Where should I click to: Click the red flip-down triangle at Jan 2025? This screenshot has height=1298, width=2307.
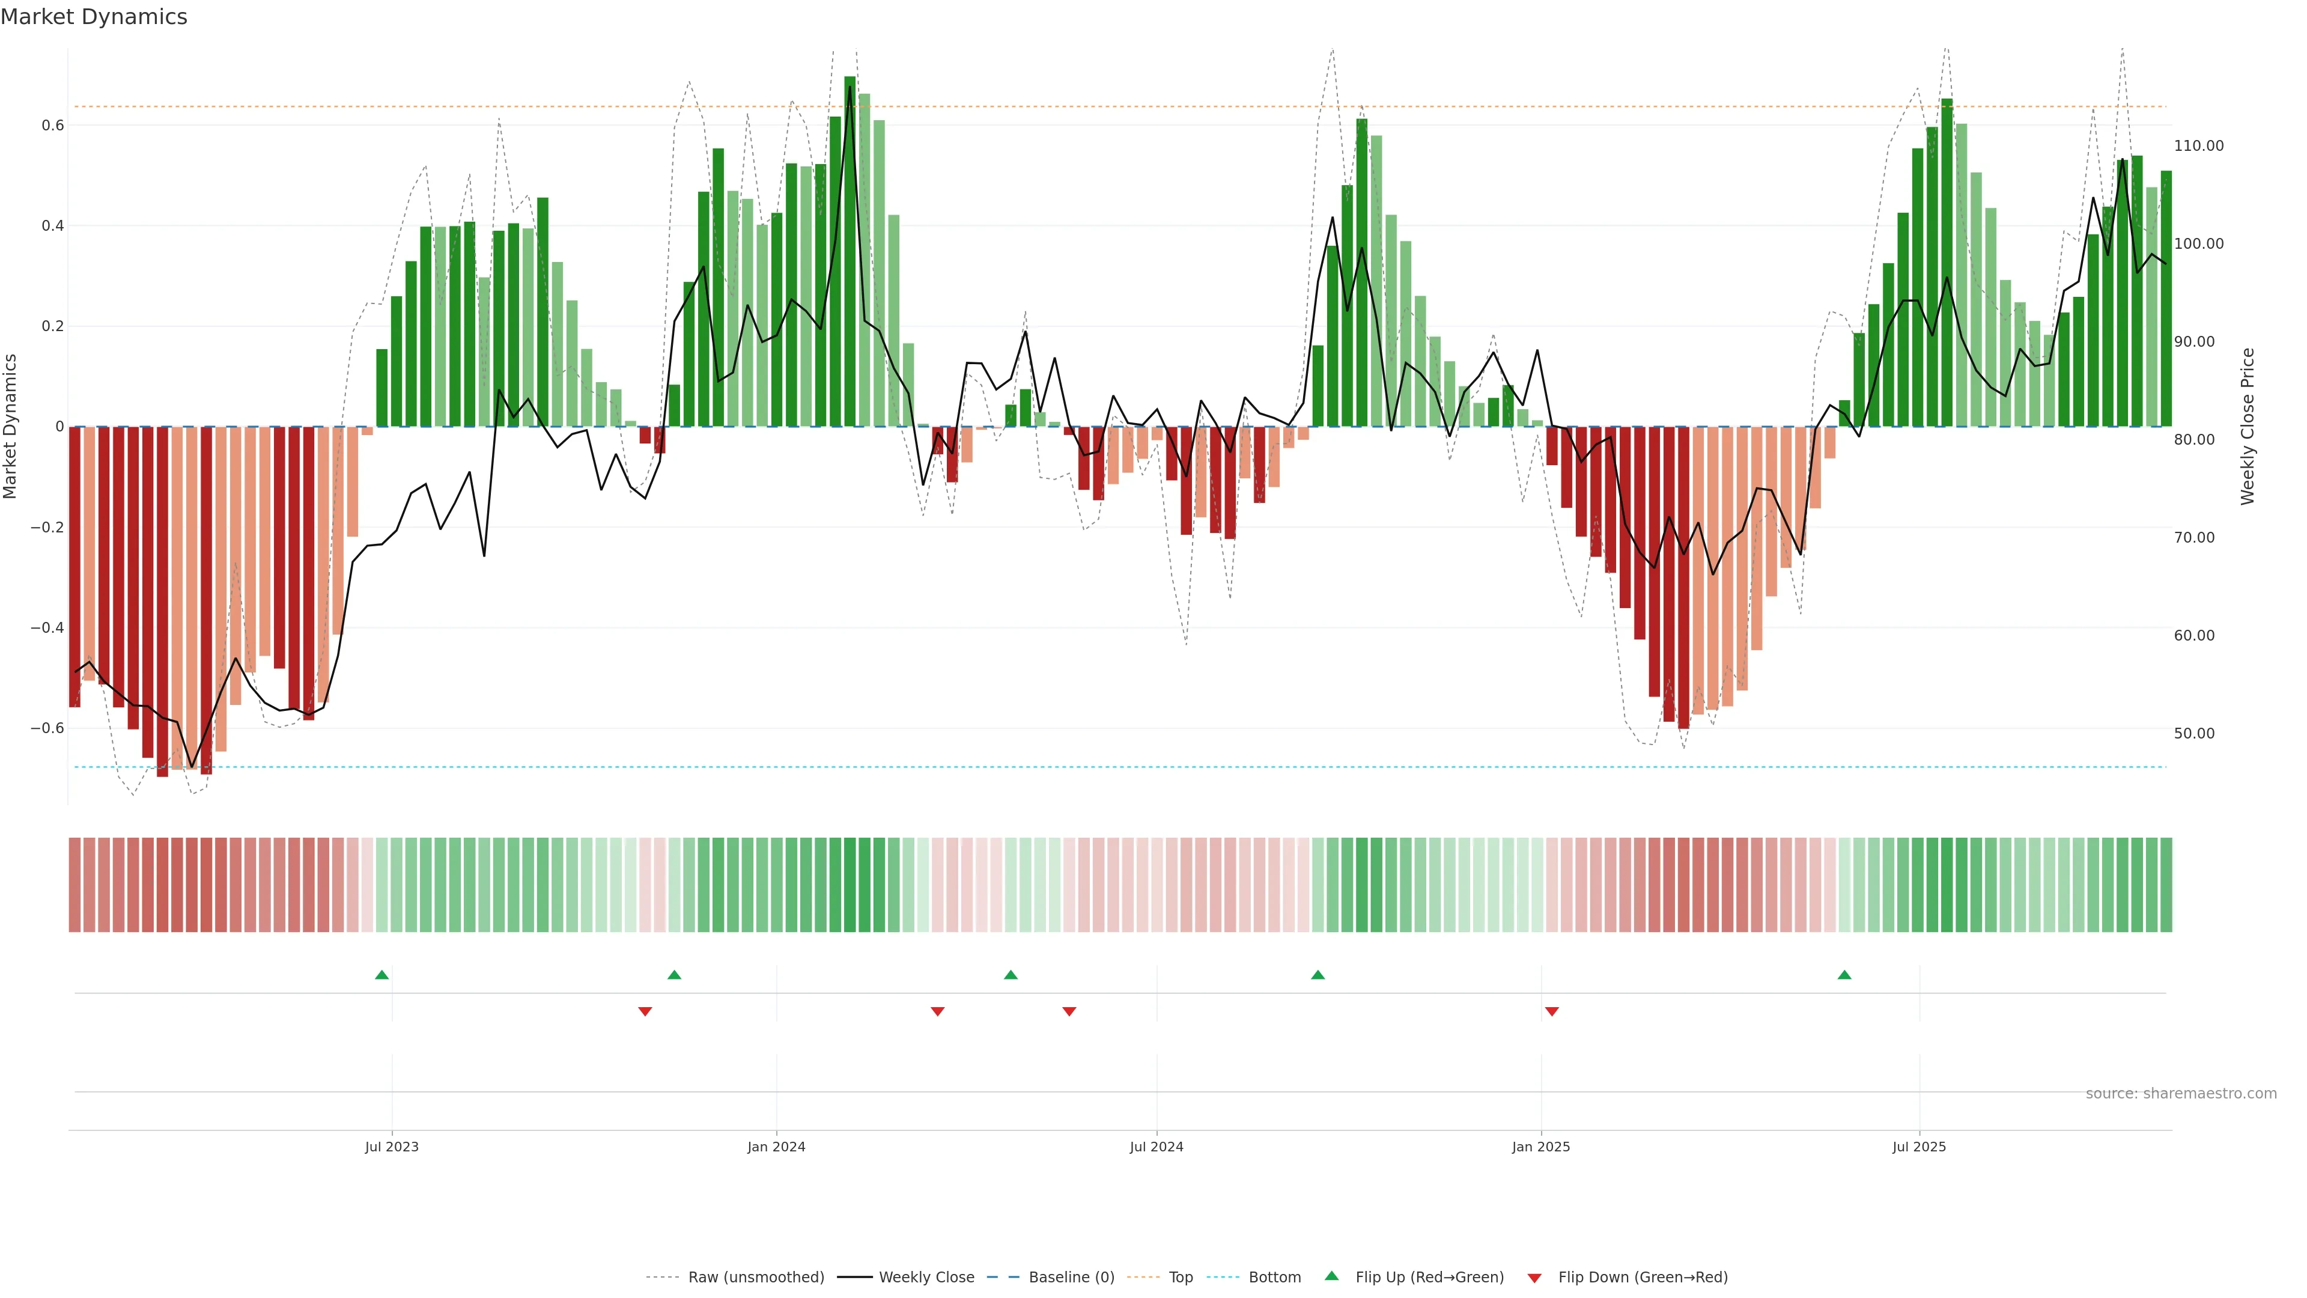point(1552,1011)
